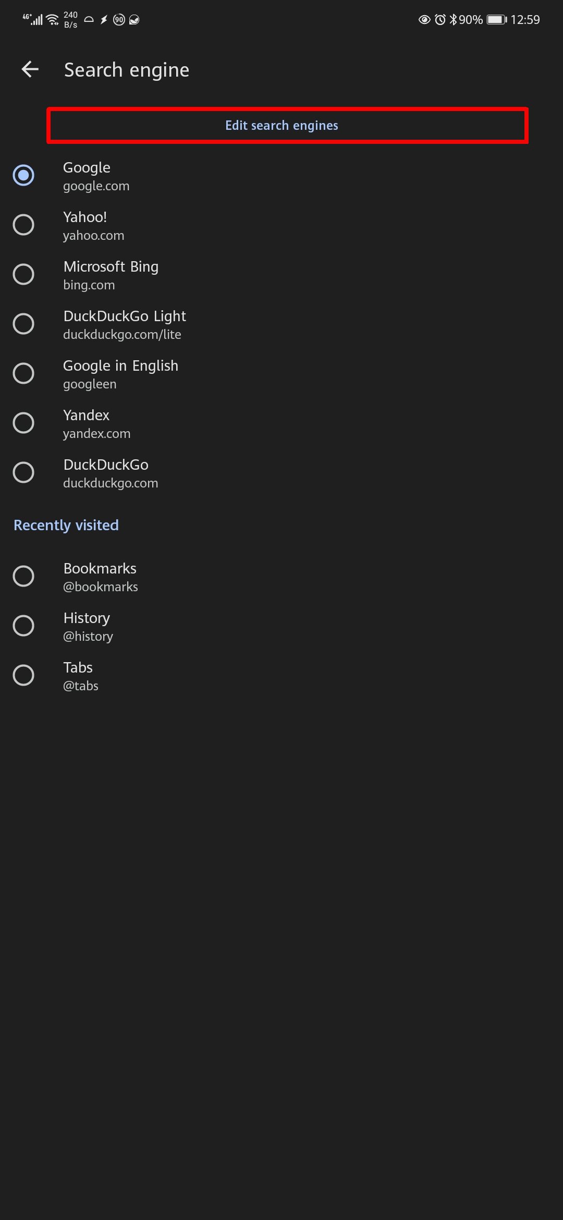Tap the Wi-Fi signal icon
The height and width of the screenshot is (1220, 563).
[x=52, y=20]
